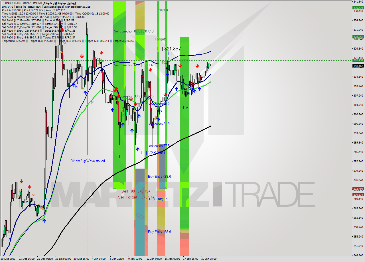Click the '9 Jan 12:00' time label

pyautogui.click(x=135, y=259)
